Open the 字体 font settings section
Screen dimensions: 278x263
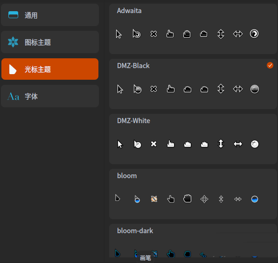tap(50, 96)
